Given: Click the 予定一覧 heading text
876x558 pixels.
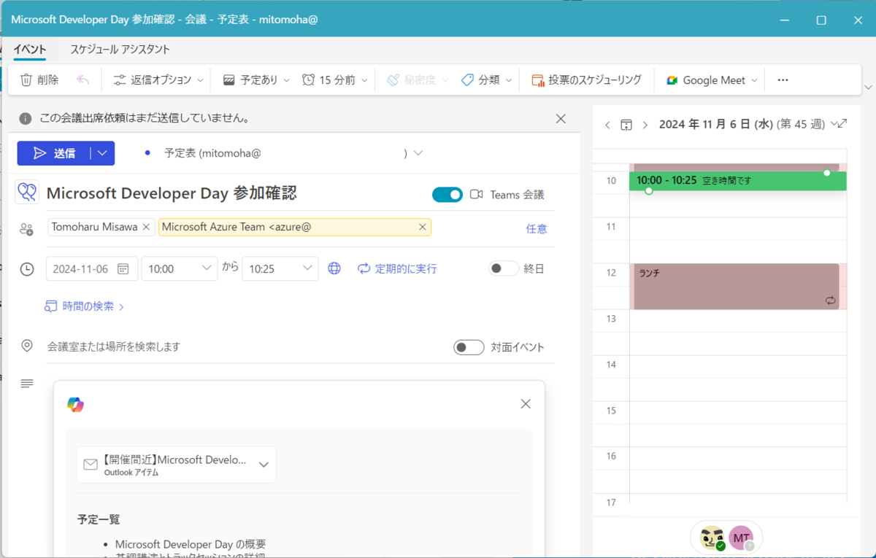Looking at the screenshot, I should click(99, 520).
